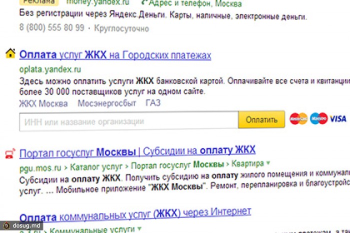The height and width of the screenshot is (233, 350).
Task: Expand arrow next to Коммунальные услуги
Action: point(139,228)
